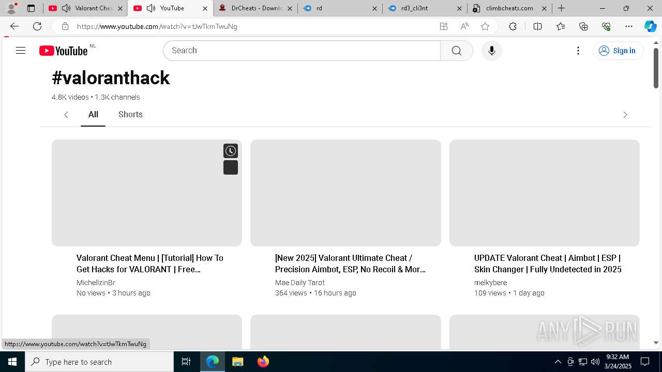The image size is (662, 372).
Task: Switch to the Shorts tab
Action: coord(130,114)
